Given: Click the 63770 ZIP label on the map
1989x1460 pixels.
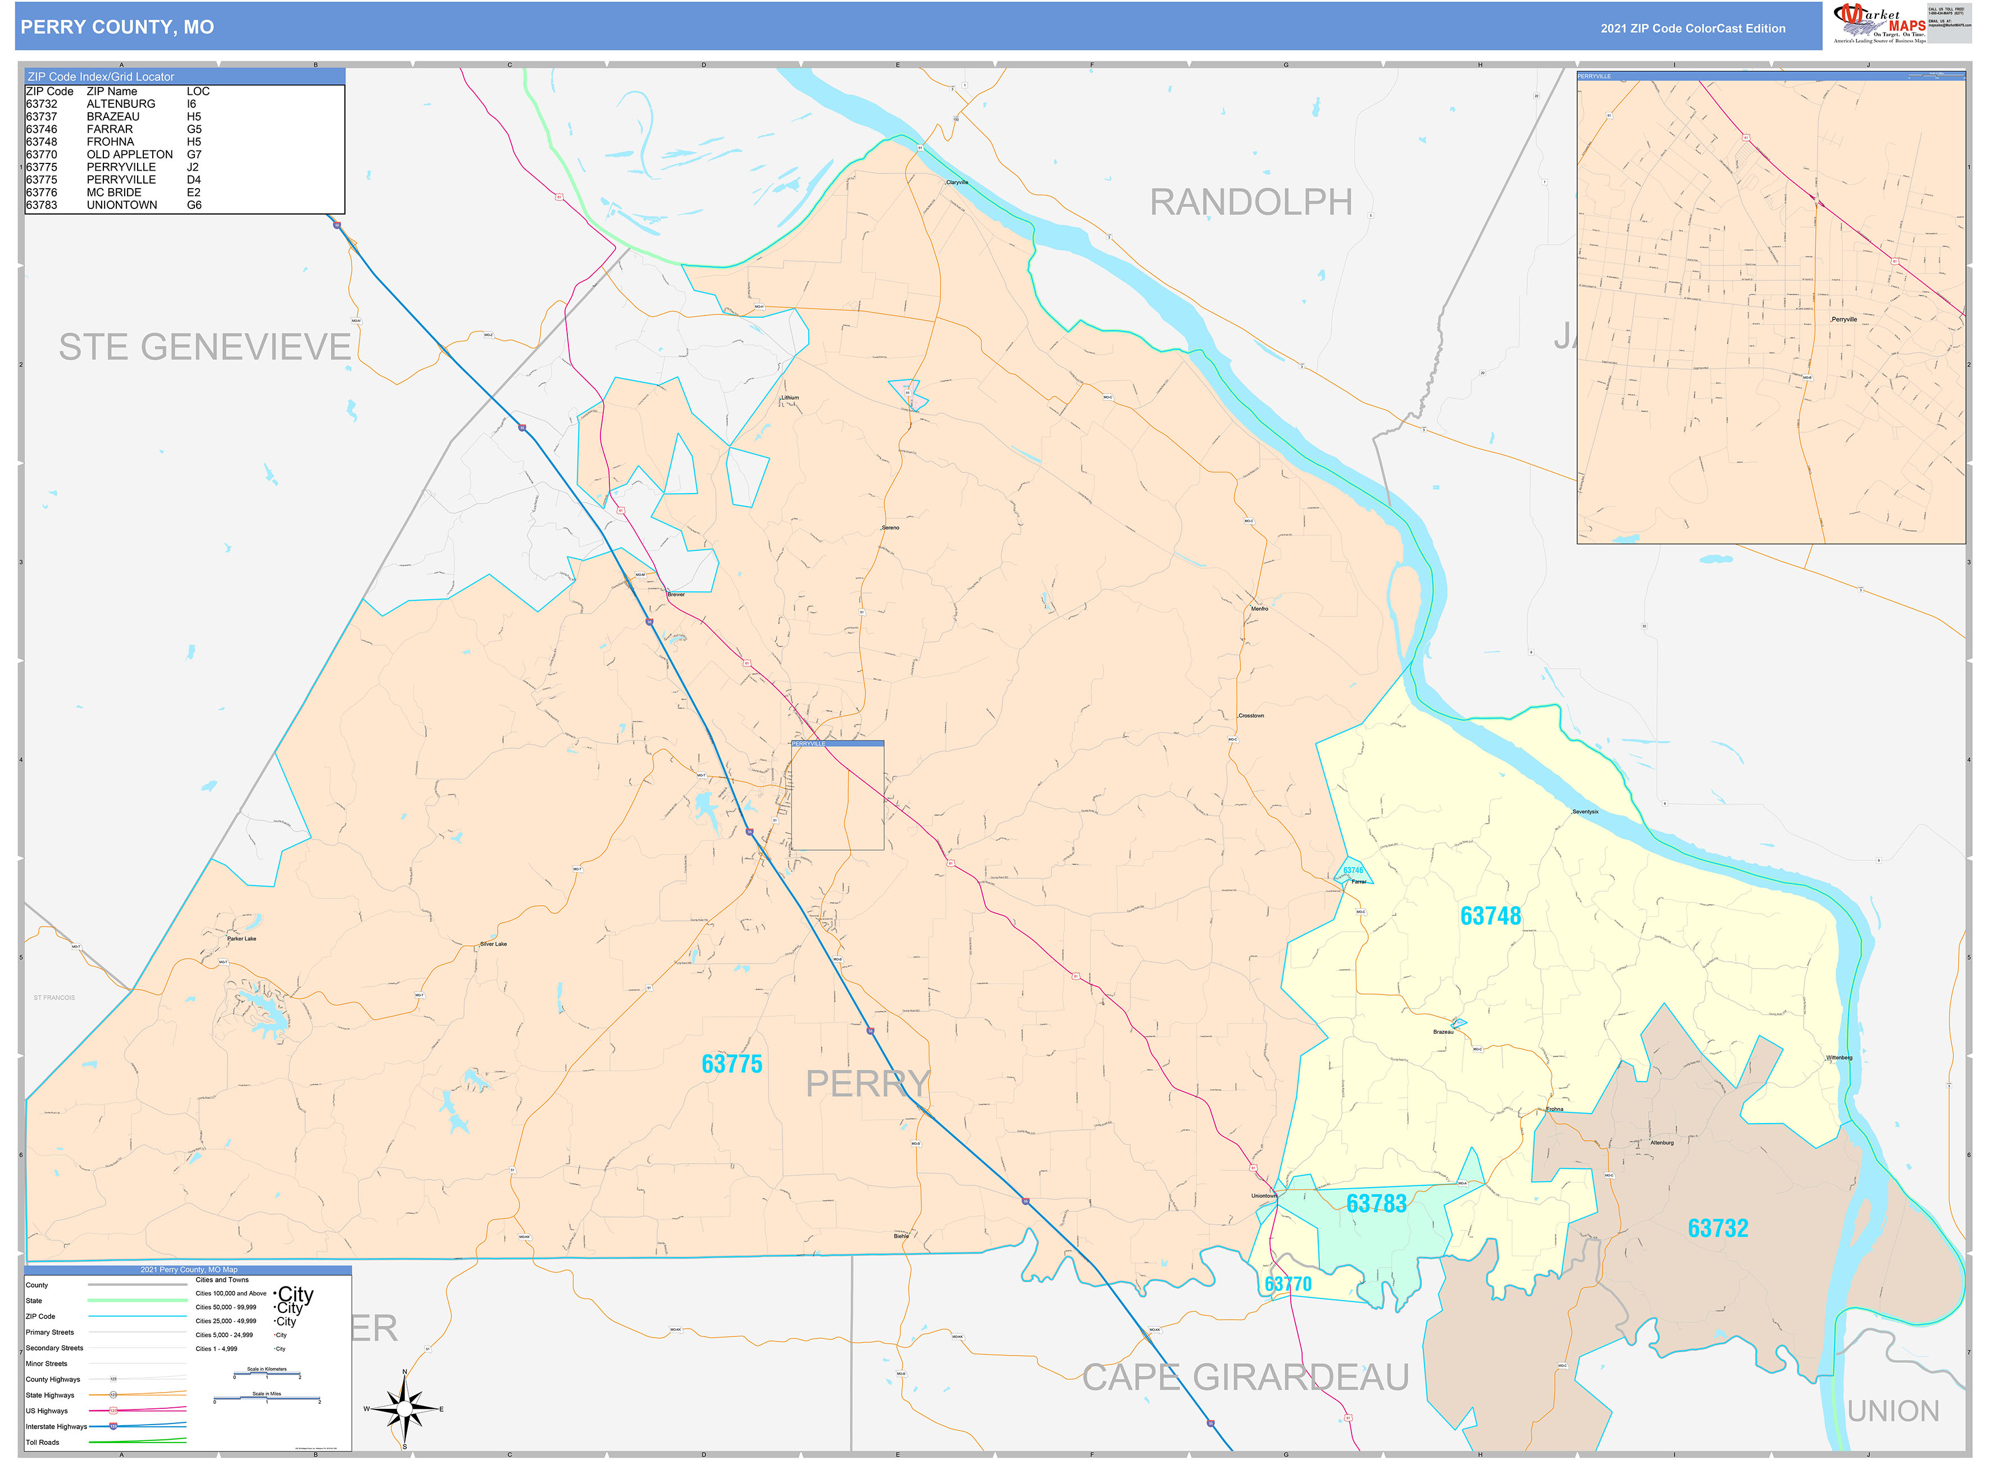Looking at the screenshot, I should click(x=1287, y=1283).
